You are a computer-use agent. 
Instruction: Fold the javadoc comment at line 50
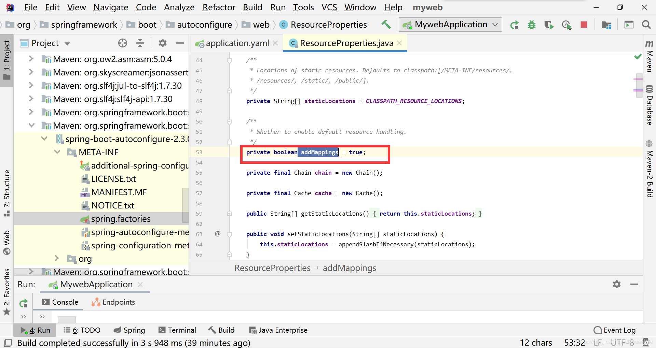tap(230, 122)
